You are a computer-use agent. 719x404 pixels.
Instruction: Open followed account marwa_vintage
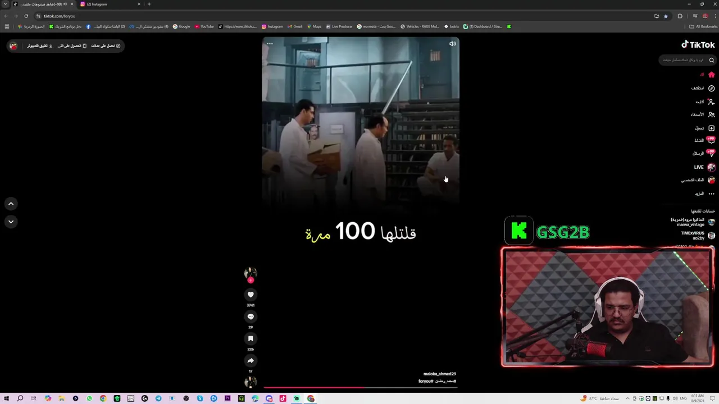point(693,222)
